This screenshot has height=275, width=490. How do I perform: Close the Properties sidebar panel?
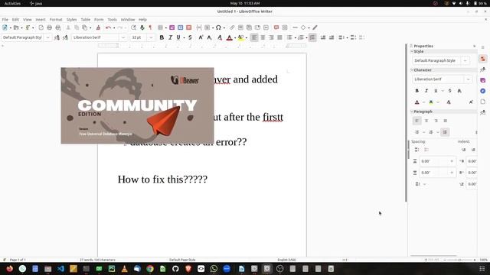[x=475, y=46]
